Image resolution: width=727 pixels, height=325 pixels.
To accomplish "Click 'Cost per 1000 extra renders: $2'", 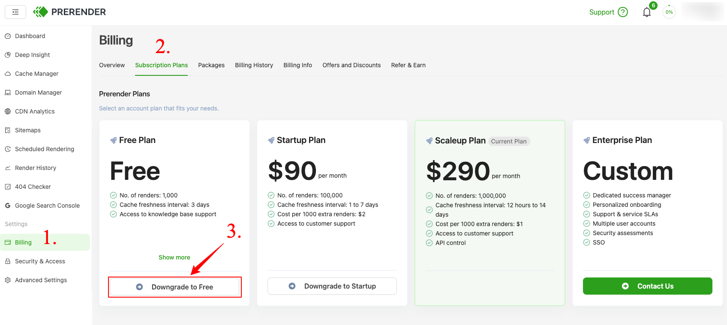I will point(321,214).
